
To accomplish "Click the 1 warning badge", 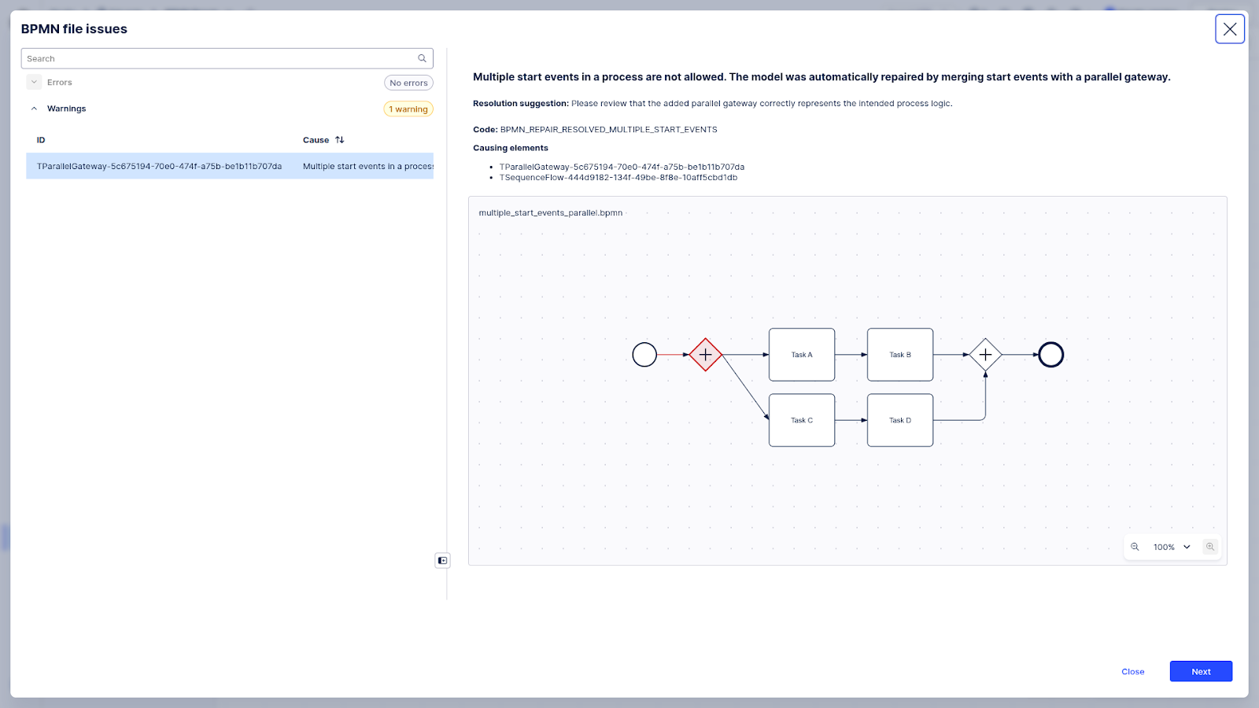I will pyautogui.click(x=408, y=109).
